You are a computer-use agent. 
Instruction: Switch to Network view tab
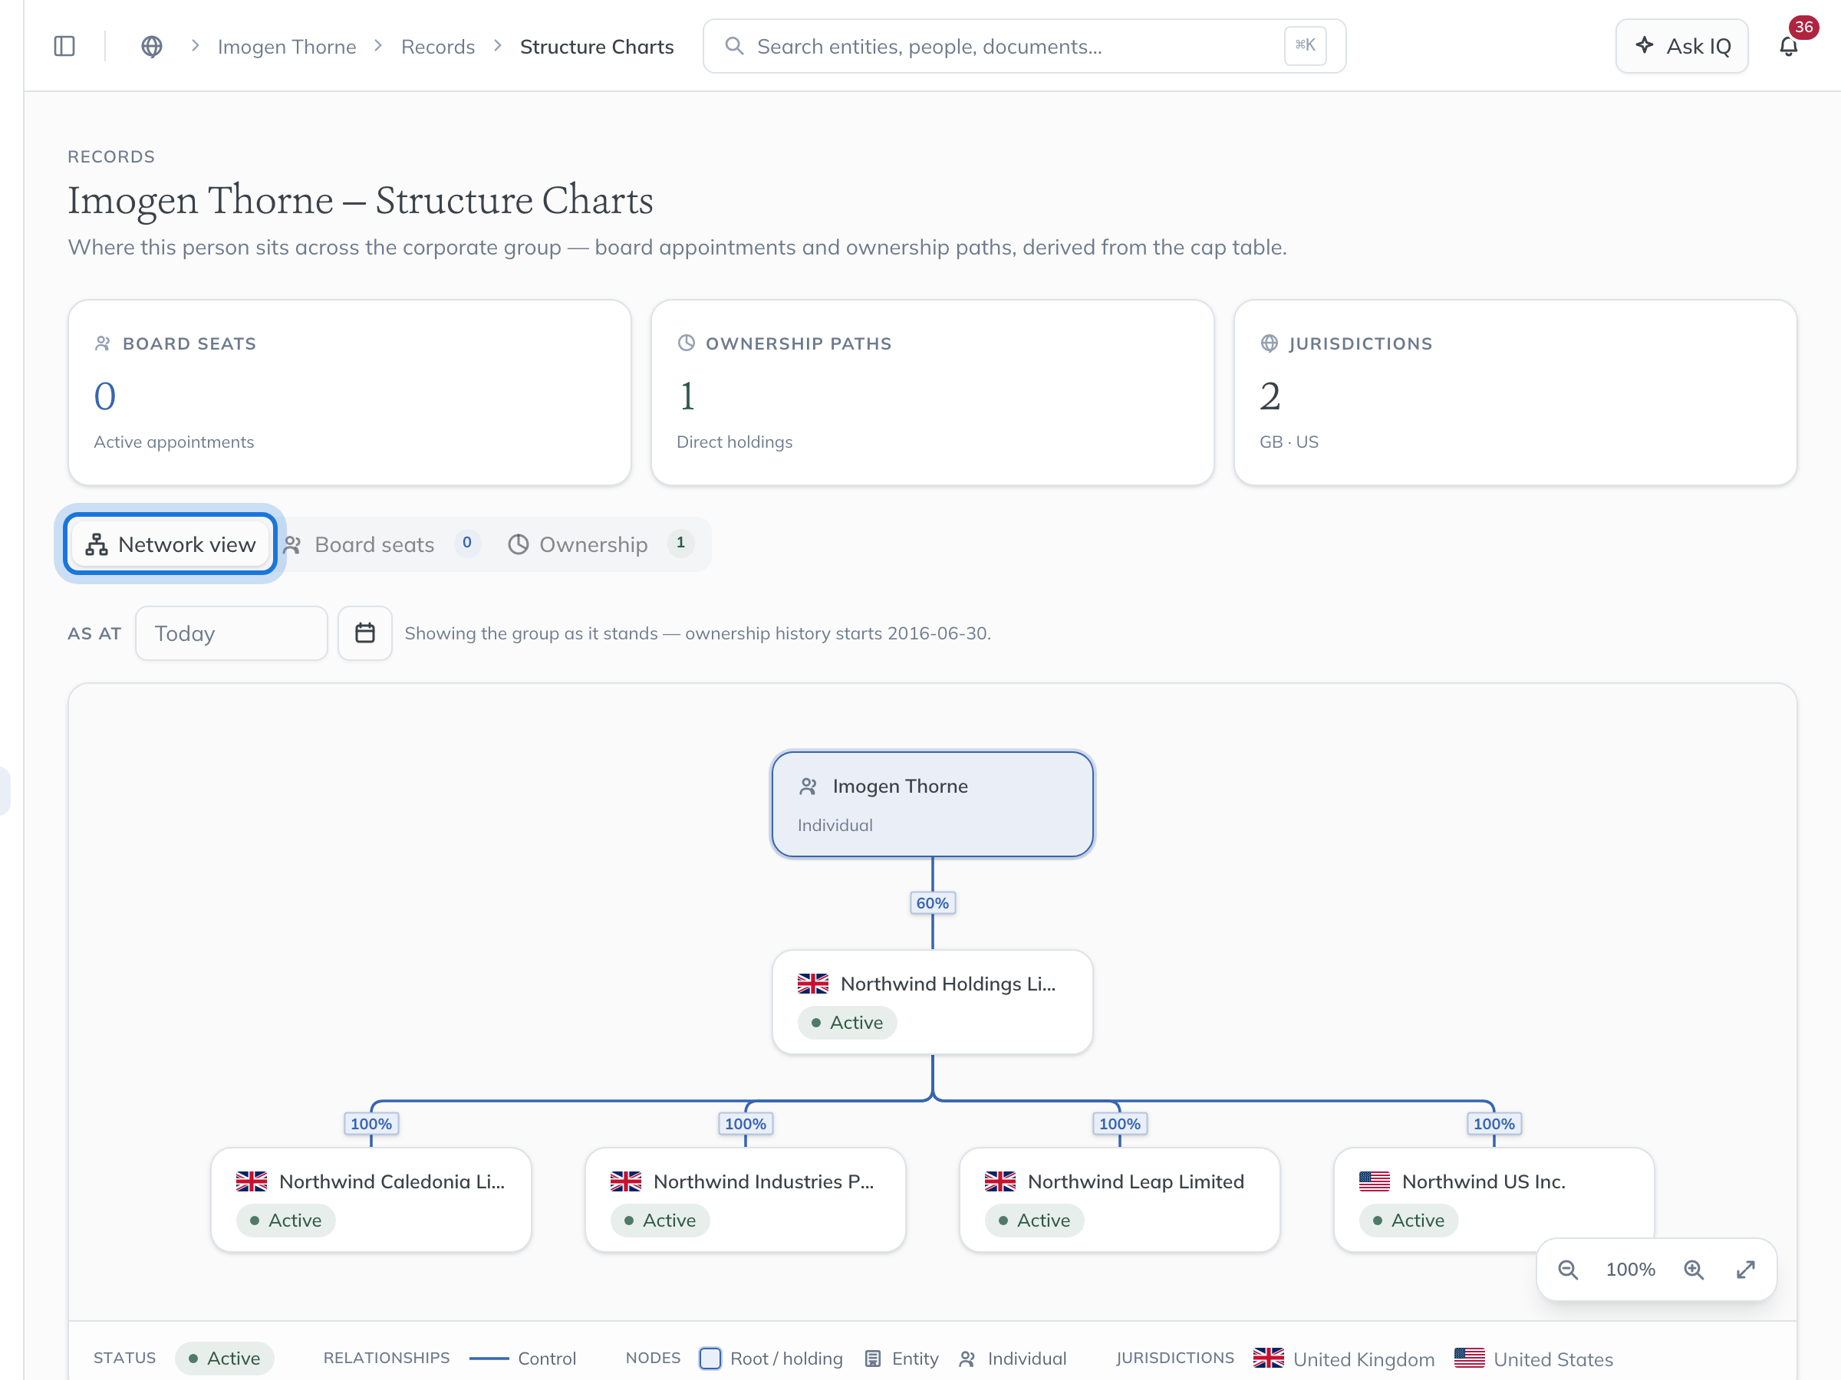pos(170,544)
